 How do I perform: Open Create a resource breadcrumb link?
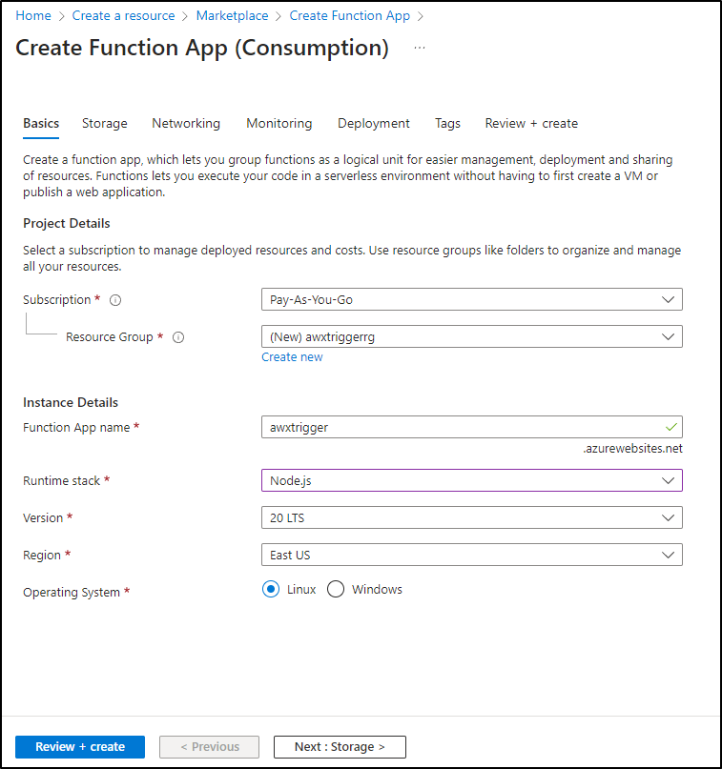(x=123, y=15)
